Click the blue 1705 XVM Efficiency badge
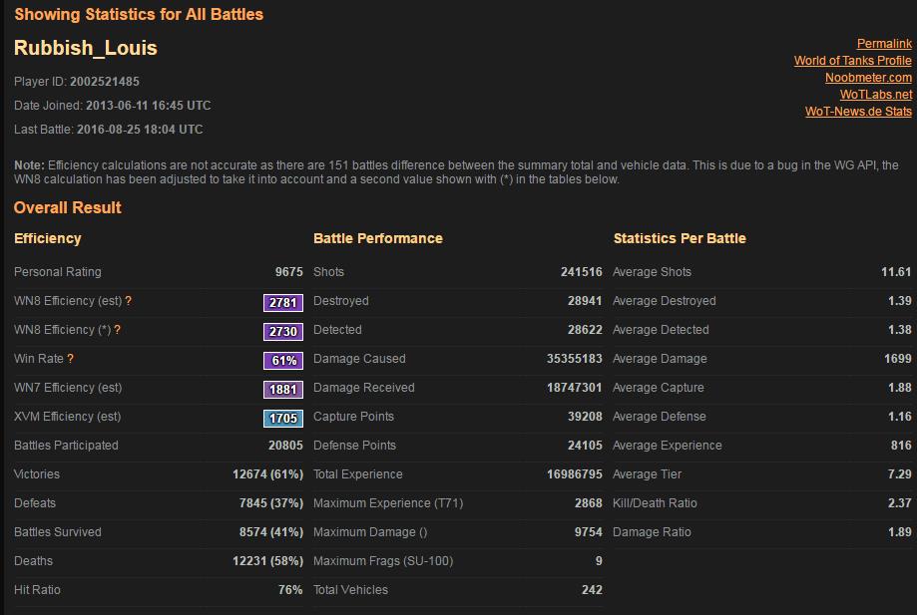Screen dimensions: 917x615 coord(283,417)
